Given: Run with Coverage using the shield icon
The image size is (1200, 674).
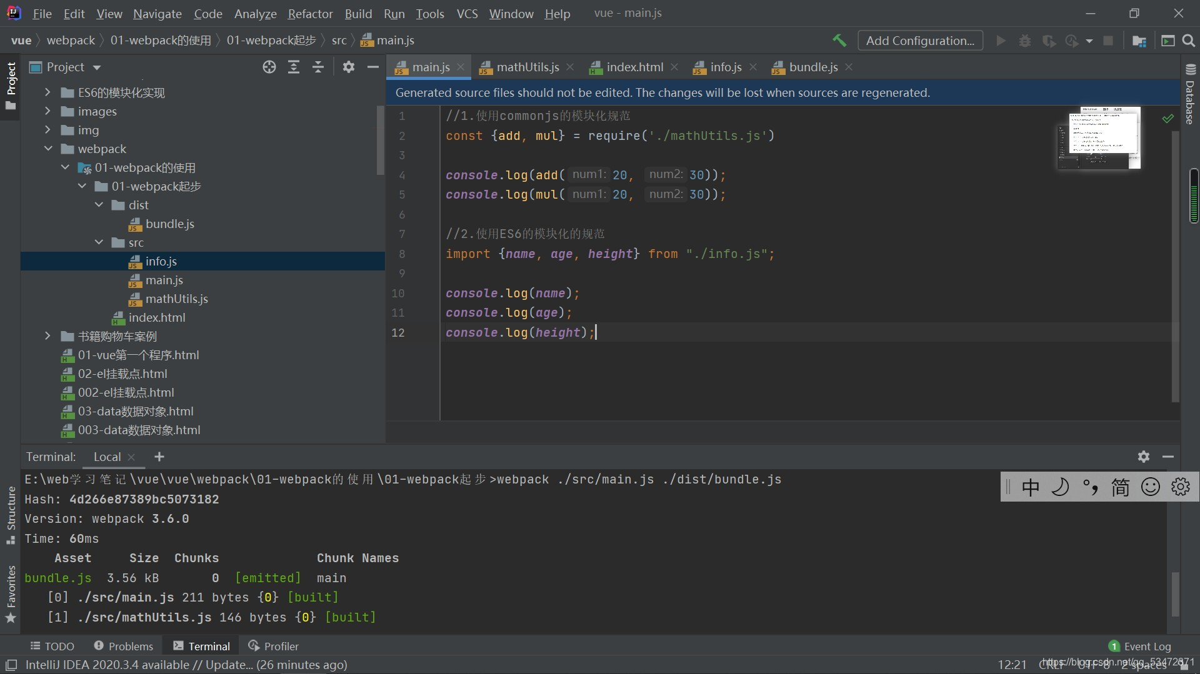Looking at the screenshot, I should pyautogui.click(x=1049, y=40).
